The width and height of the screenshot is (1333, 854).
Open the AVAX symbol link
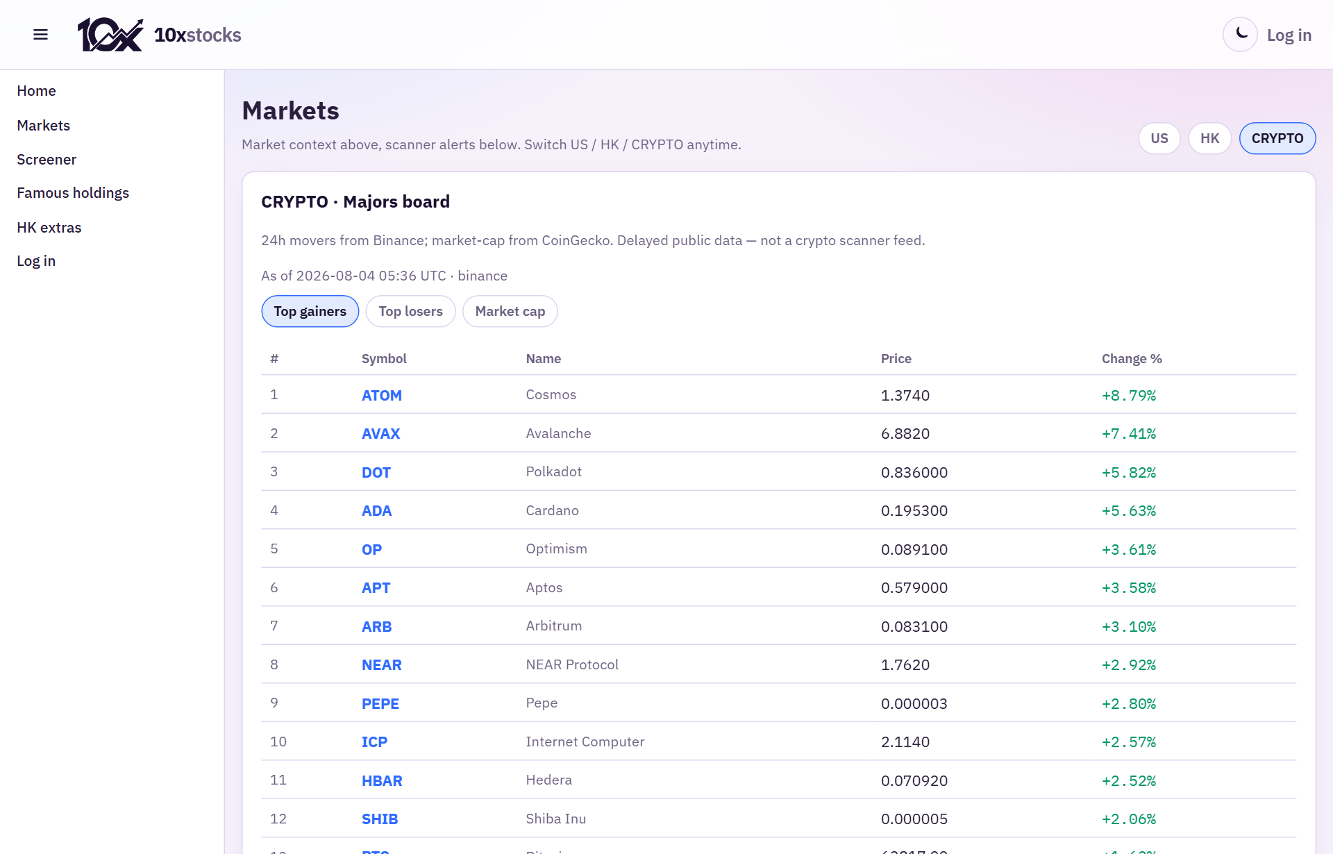coord(381,434)
